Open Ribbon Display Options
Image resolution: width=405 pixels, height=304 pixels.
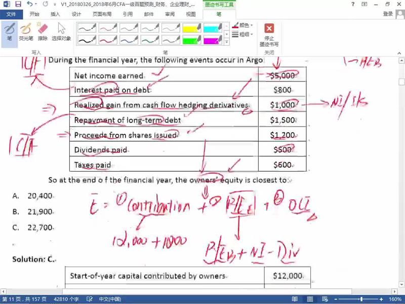pos(364,4)
